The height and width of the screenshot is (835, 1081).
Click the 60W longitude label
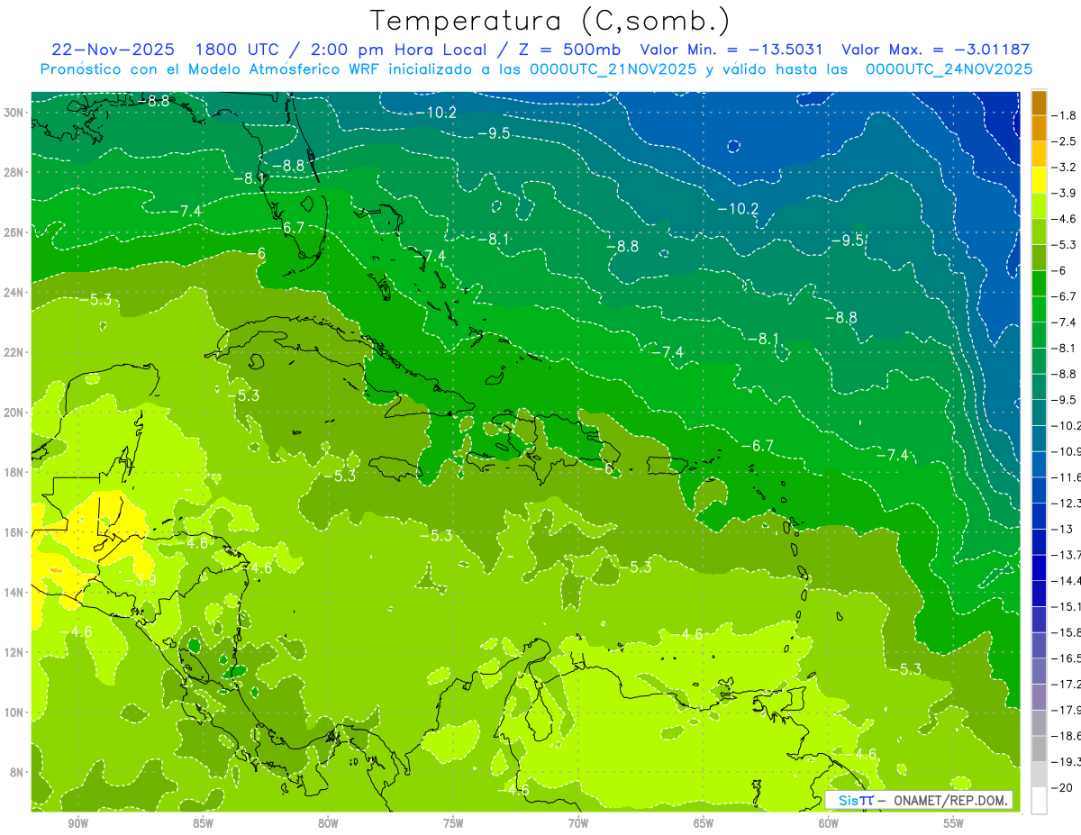tap(829, 823)
